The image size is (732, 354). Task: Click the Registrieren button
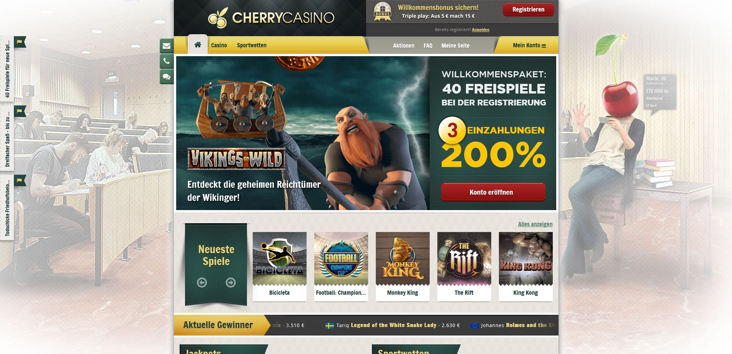[528, 10]
